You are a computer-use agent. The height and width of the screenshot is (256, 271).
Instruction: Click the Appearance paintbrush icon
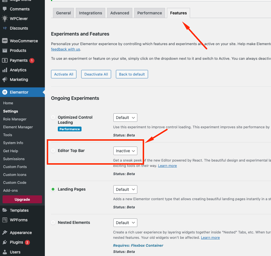click(5, 233)
